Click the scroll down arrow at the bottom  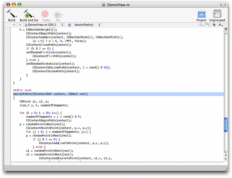[x=226, y=159]
